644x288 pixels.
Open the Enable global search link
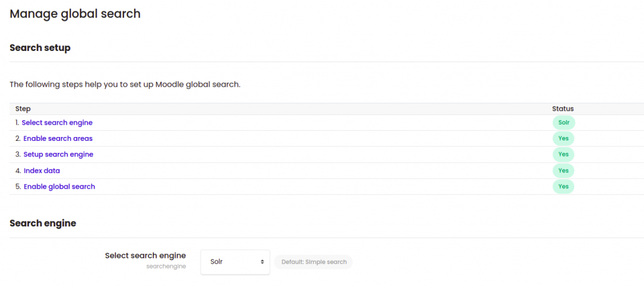tap(60, 187)
